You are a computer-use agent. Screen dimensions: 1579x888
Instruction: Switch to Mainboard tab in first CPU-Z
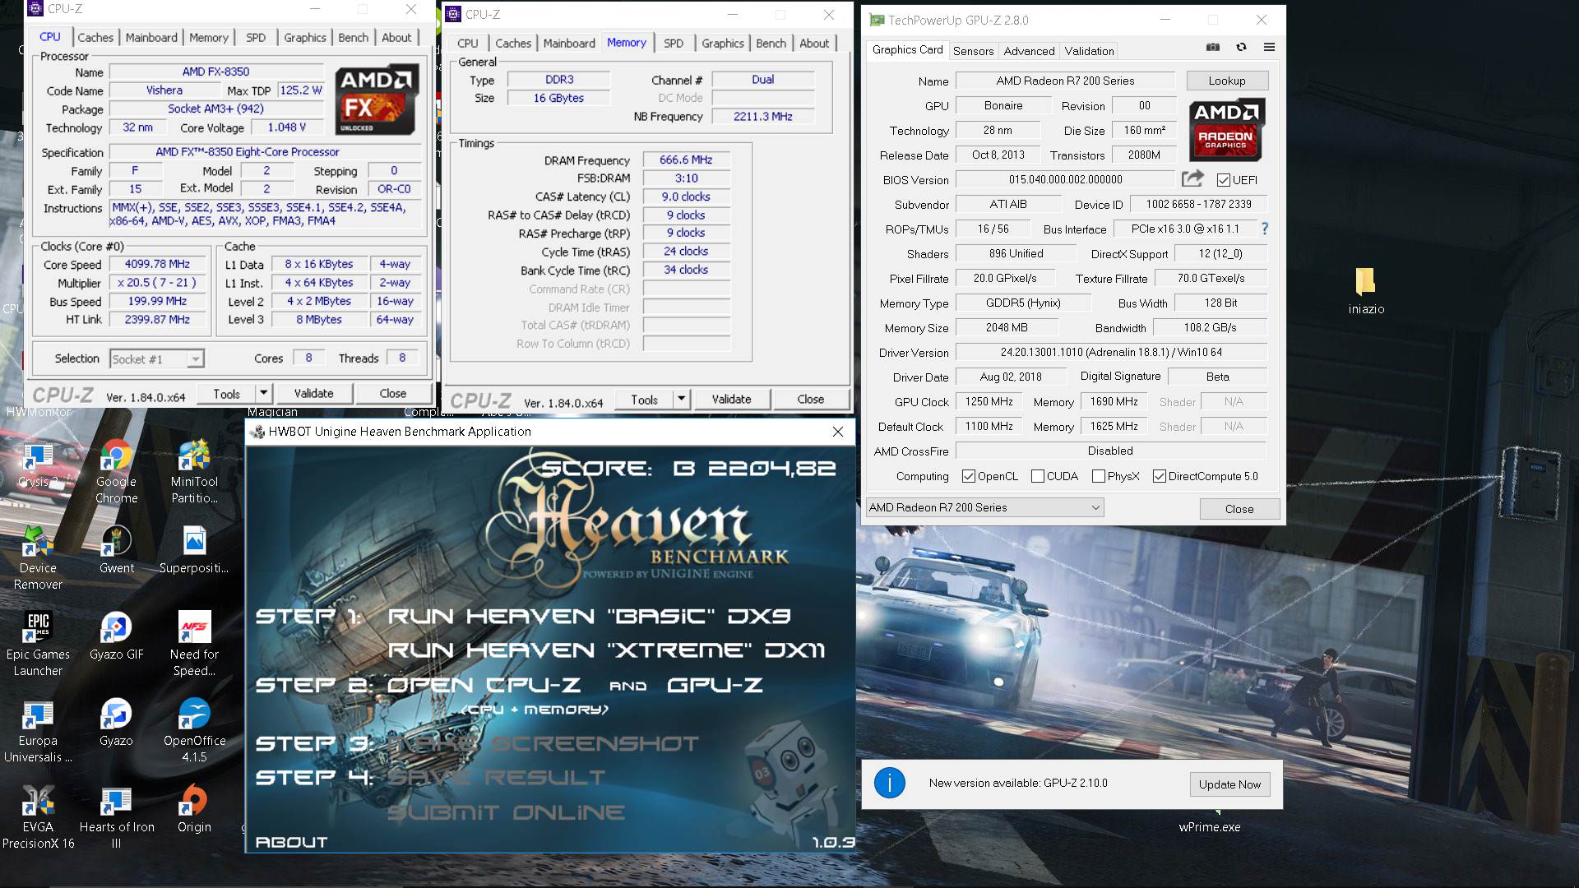click(151, 37)
